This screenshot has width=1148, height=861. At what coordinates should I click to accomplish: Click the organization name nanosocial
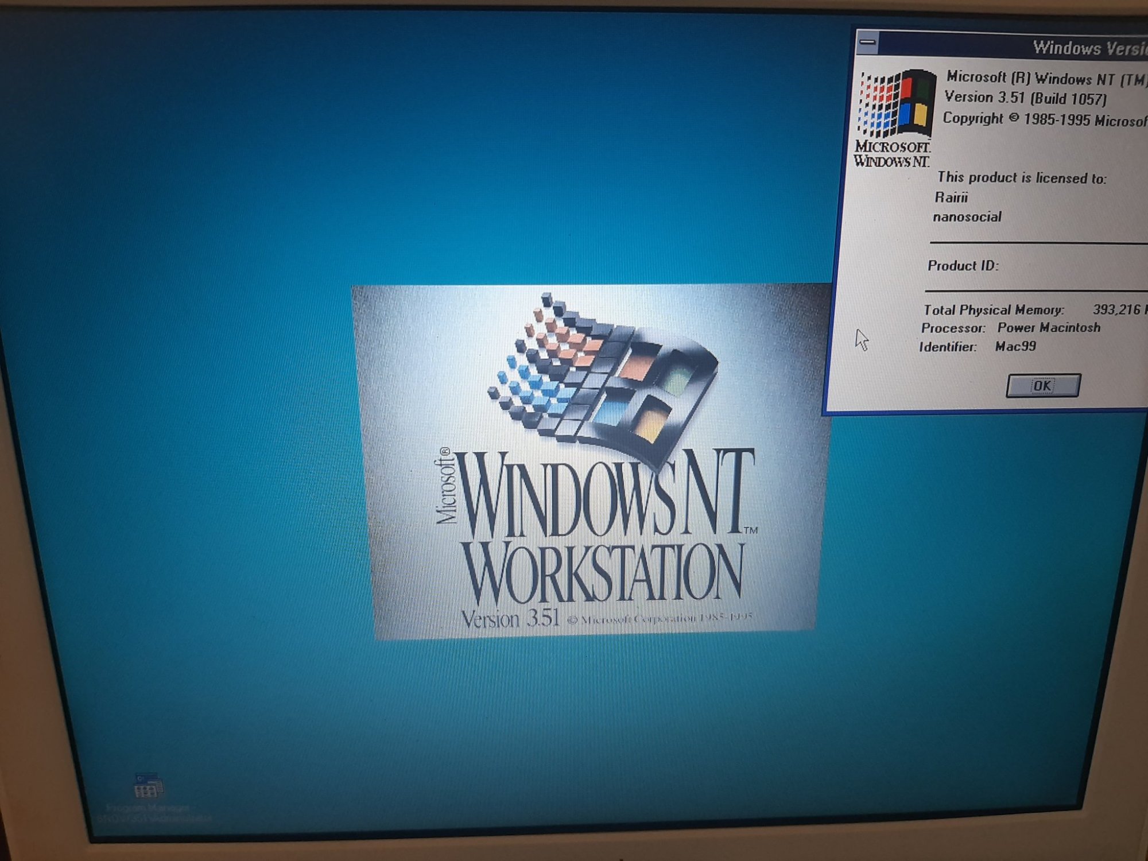(x=967, y=217)
